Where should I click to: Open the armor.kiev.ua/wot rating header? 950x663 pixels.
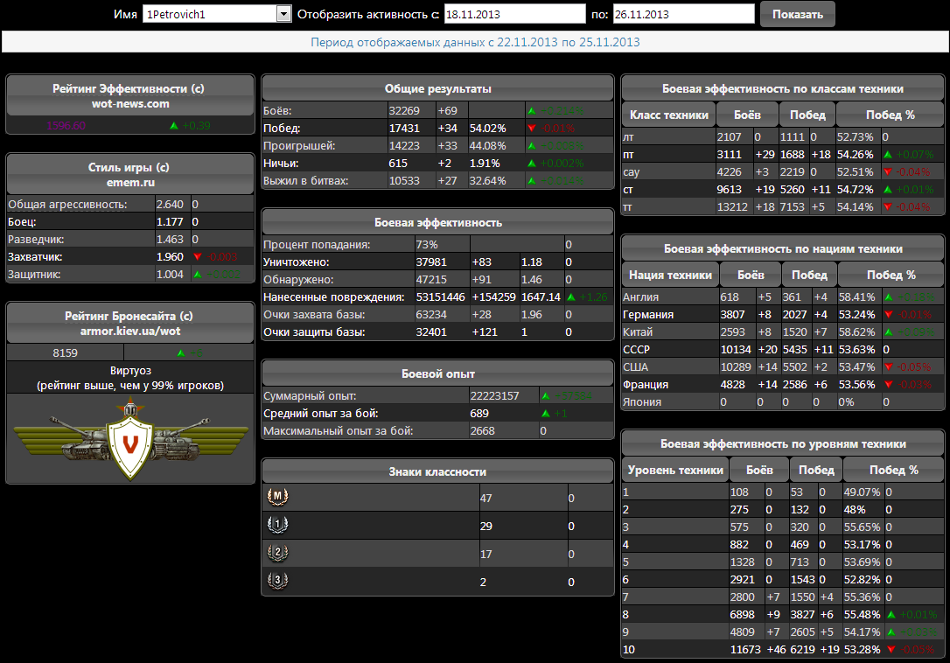[129, 323]
